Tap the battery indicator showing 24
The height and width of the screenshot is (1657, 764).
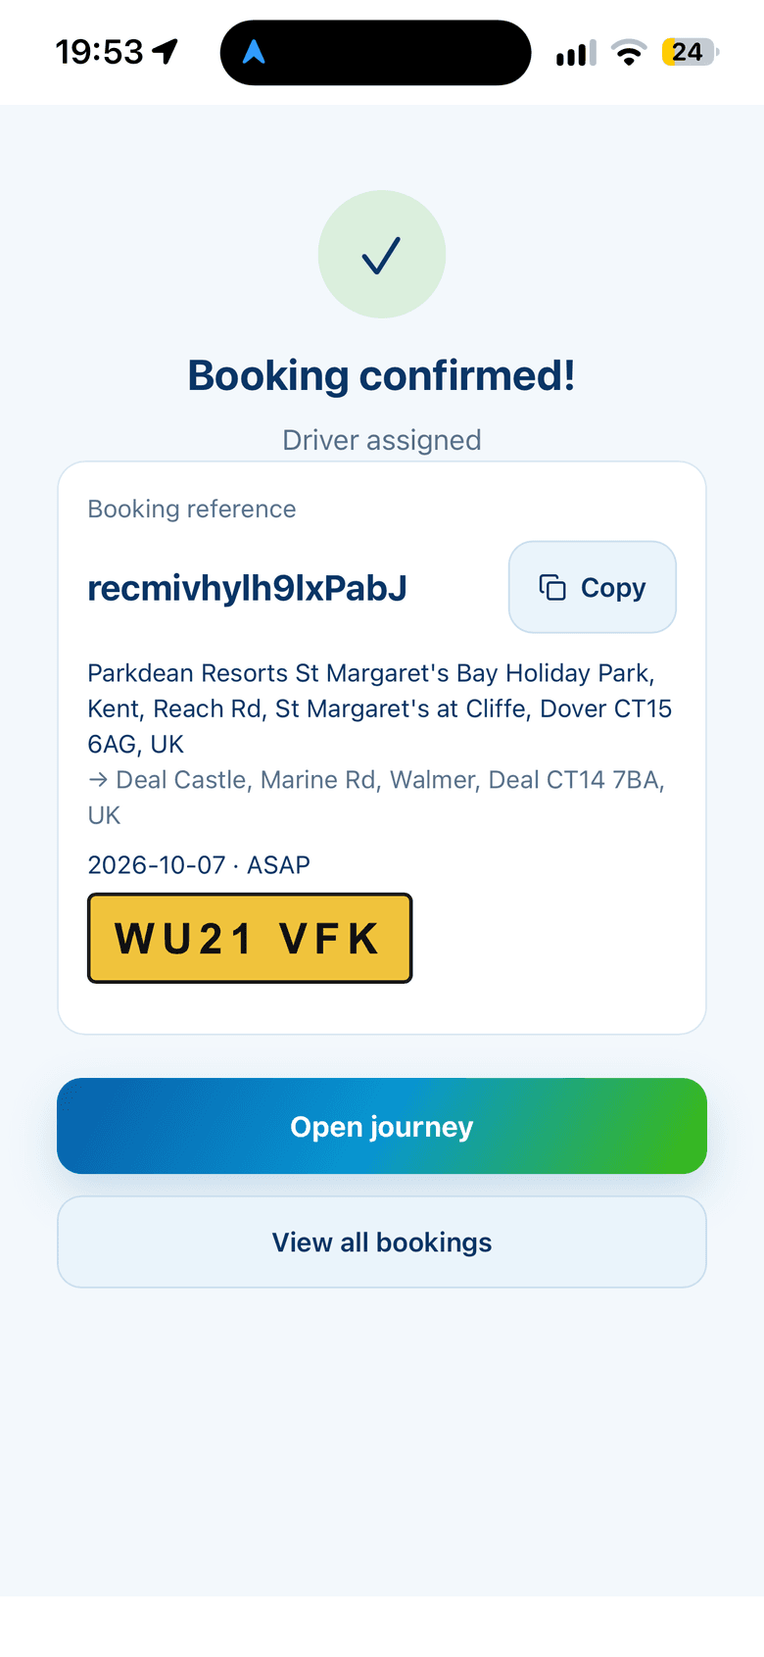691,52
